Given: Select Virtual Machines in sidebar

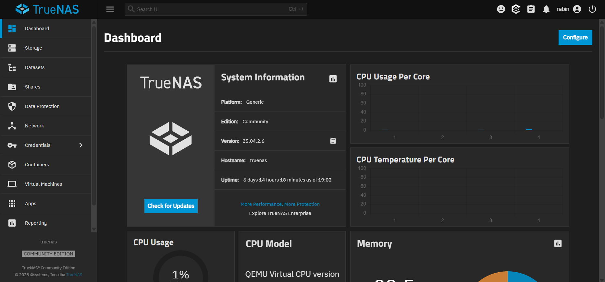Looking at the screenshot, I should click(x=46, y=184).
